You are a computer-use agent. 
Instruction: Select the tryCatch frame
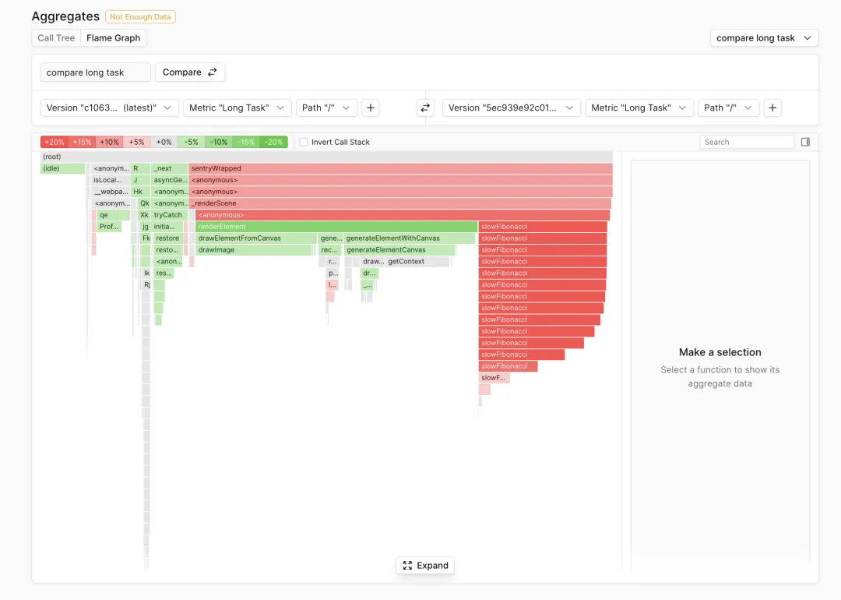[167, 215]
